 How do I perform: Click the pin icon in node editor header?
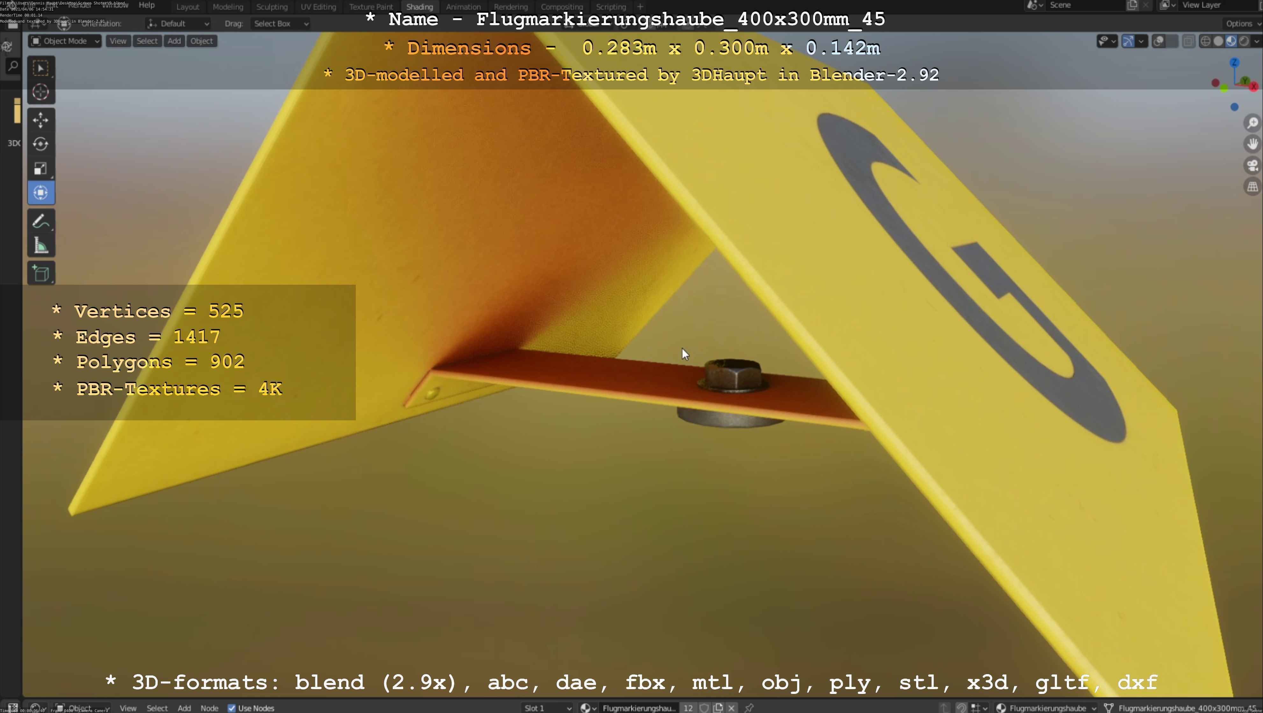(749, 708)
